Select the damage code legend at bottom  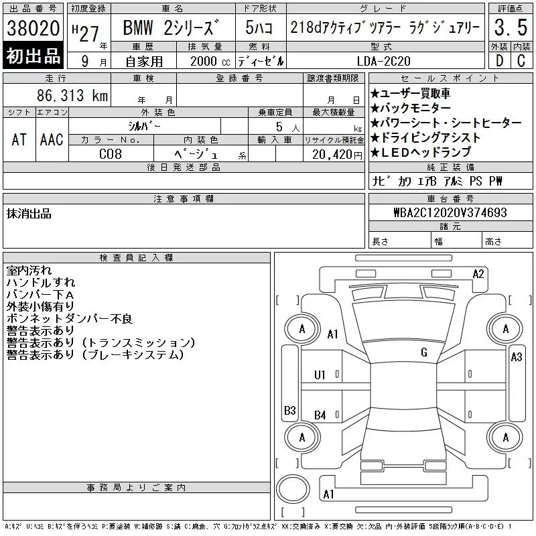coord(258,527)
